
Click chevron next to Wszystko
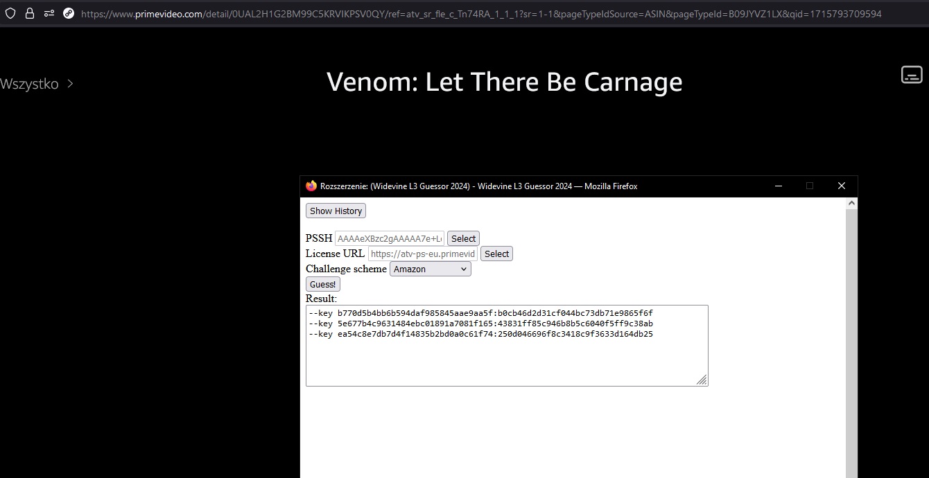tap(70, 84)
